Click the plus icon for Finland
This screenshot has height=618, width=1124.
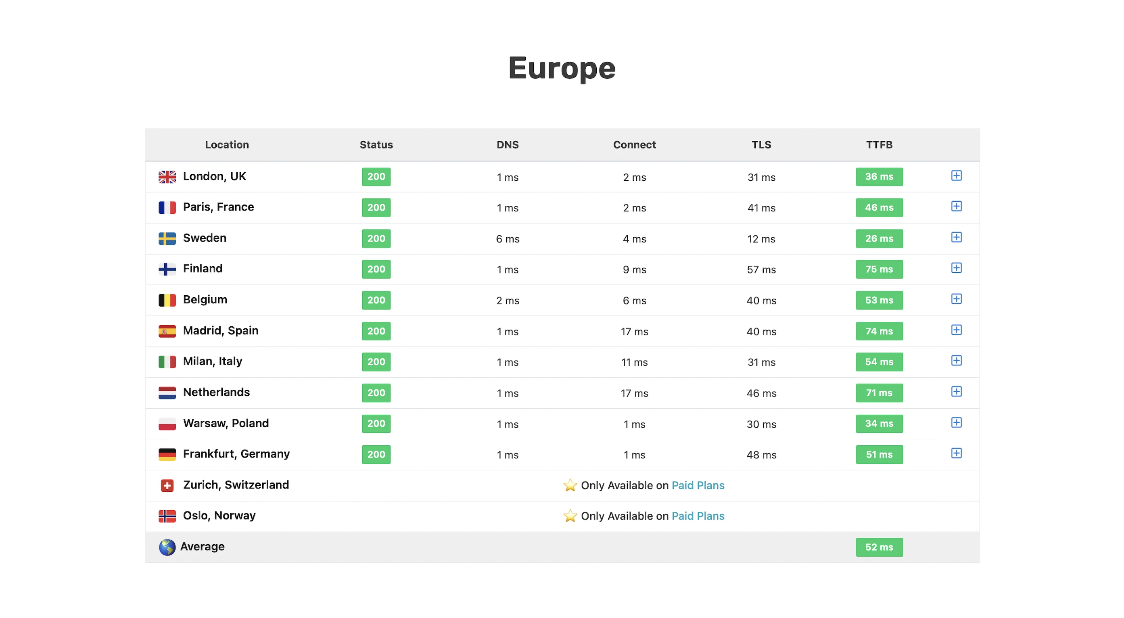coord(956,268)
